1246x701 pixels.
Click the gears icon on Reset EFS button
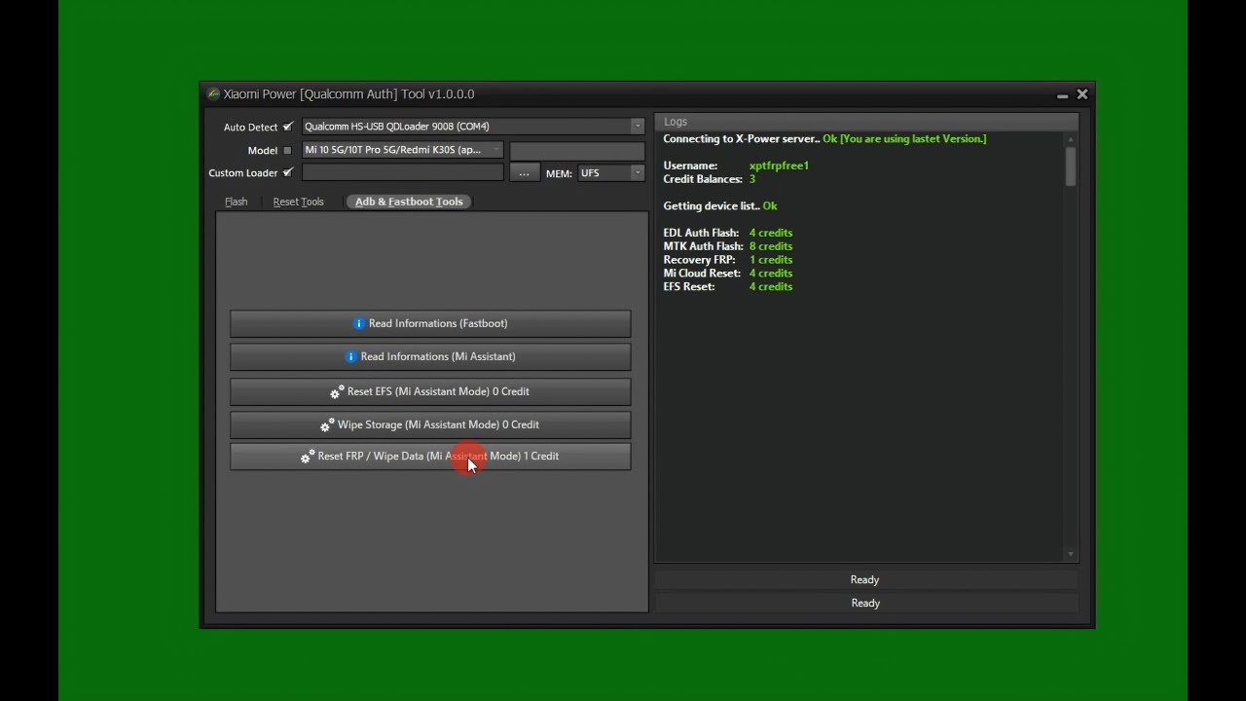point(337,391)
